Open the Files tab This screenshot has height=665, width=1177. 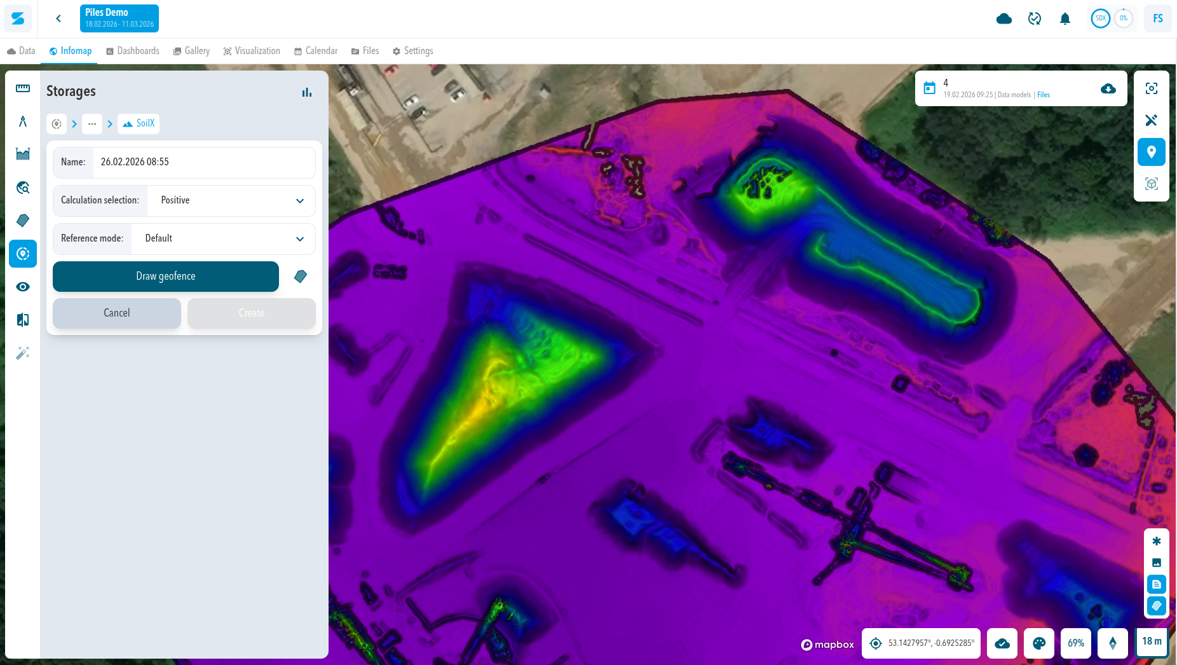pos(365,51)
